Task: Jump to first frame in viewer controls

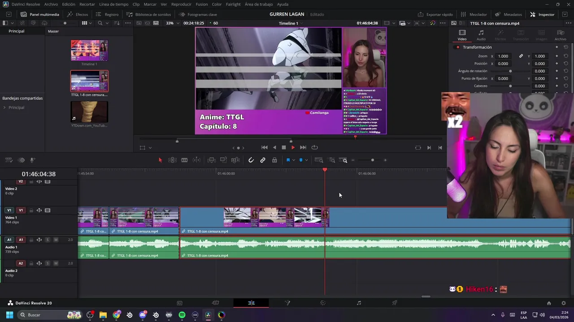Action: [x=265, y=148]
